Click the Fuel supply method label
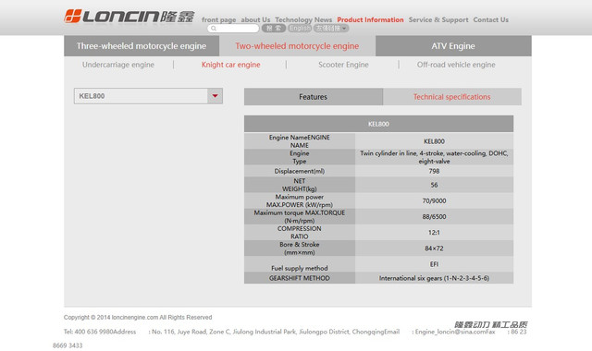The image size is (592, 351). (300, 268)
